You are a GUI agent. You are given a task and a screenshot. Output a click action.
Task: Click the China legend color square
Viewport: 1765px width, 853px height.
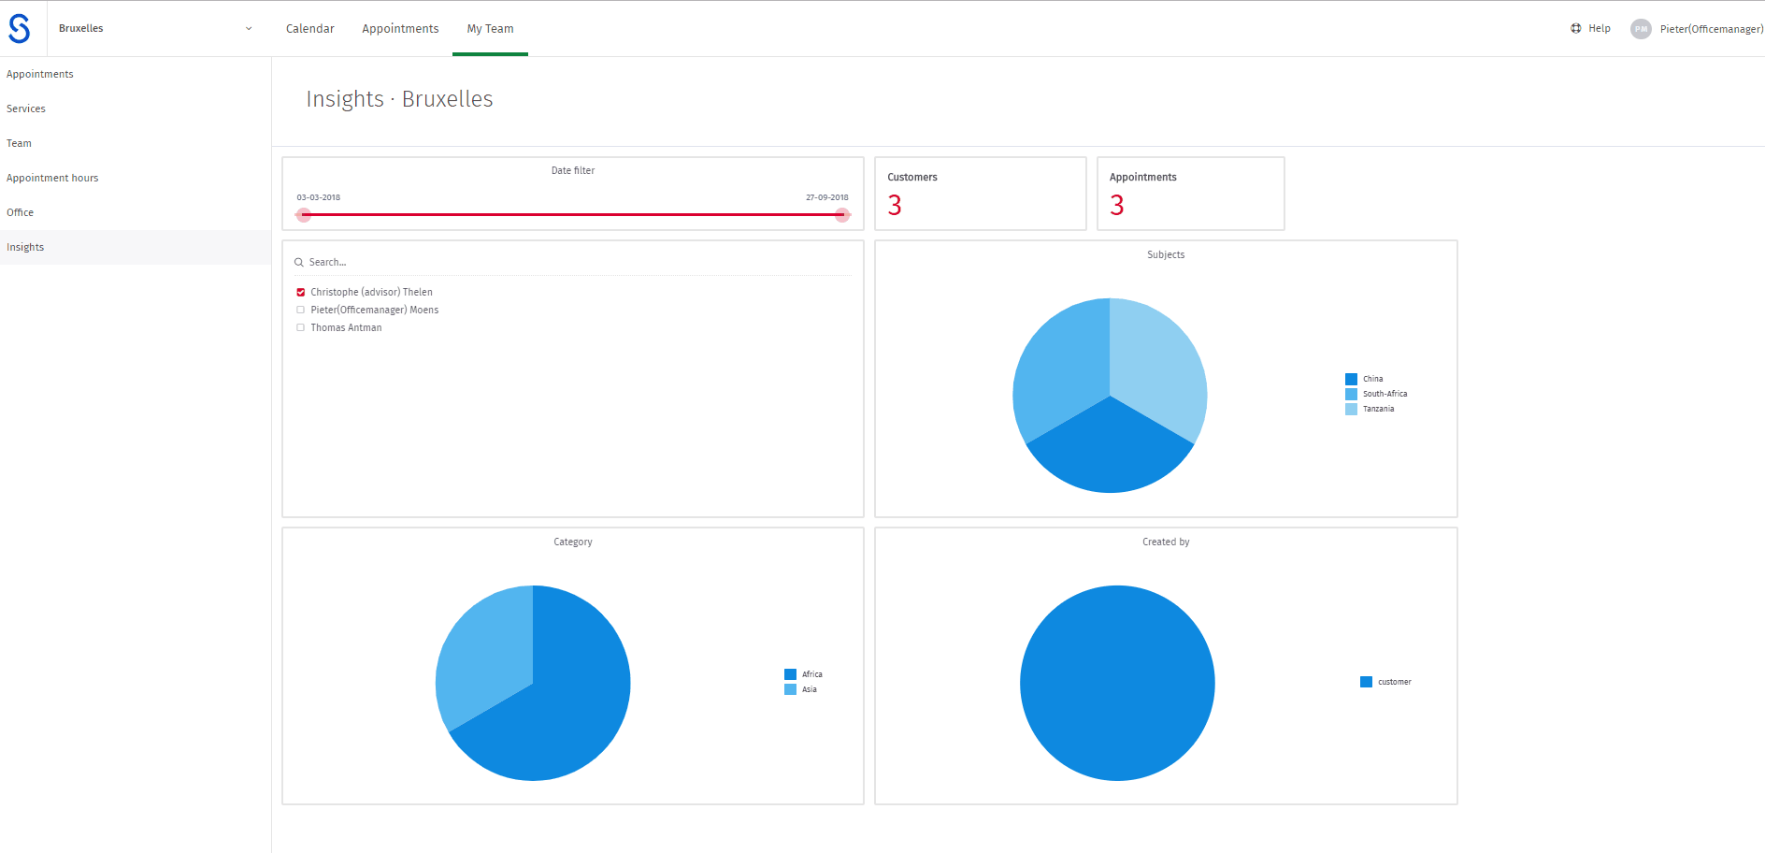pyautogui.click(x=1351, y=379)
